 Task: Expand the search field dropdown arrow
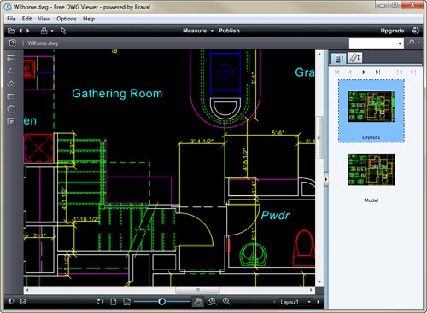pyautogui.click(x=400, y=43)
